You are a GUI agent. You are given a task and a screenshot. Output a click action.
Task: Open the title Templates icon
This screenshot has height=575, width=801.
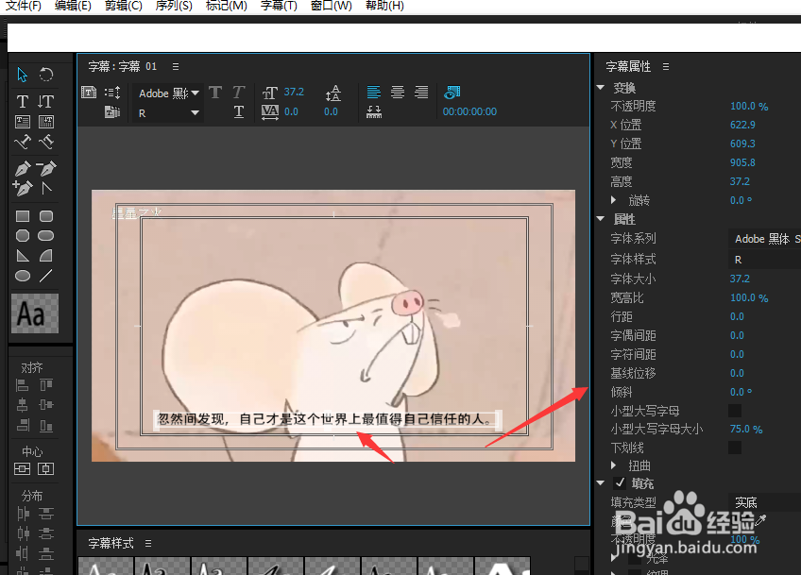pyautogui.click(x=112, y=111)
